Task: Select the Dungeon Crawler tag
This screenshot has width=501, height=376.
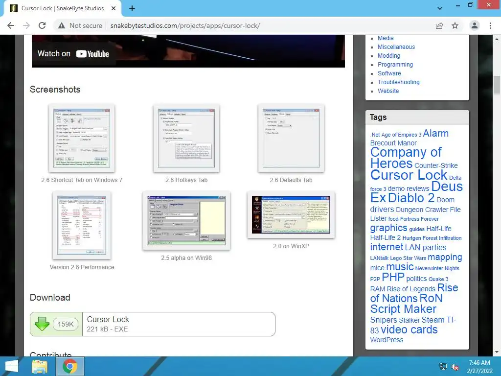Action: [x=422, y=210]
